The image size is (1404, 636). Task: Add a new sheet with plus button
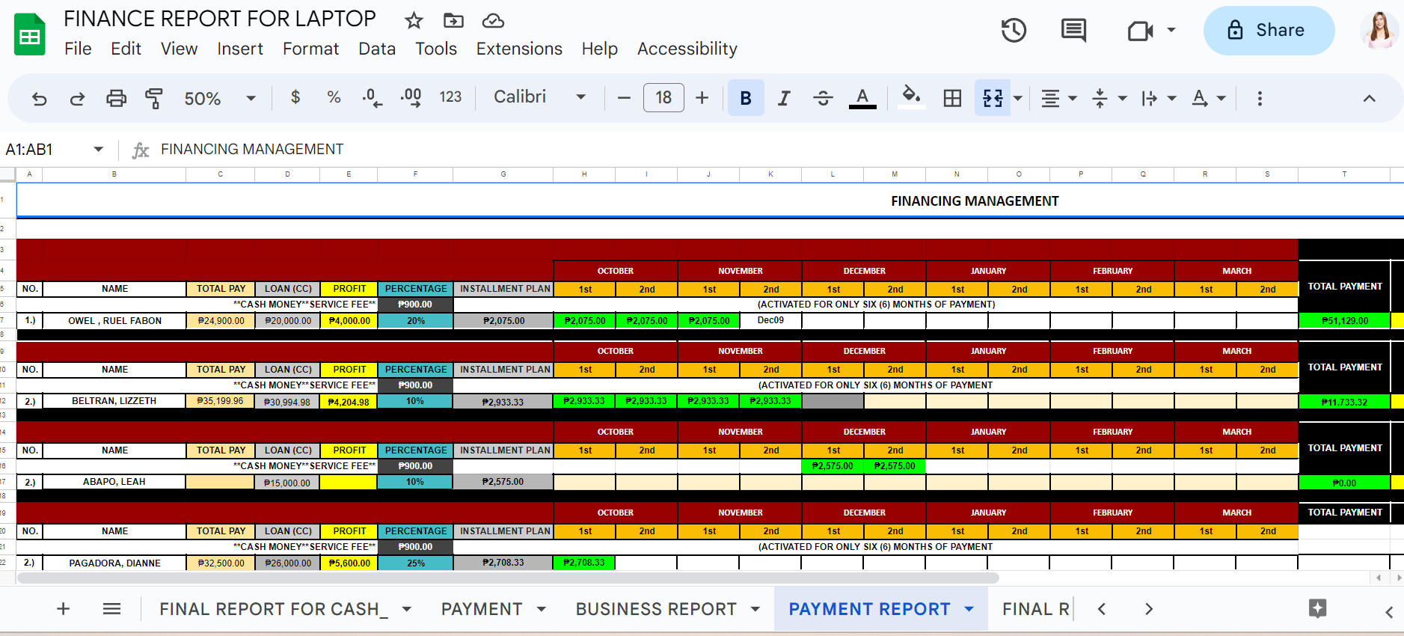pyautogui.click(x=64, y=609)
